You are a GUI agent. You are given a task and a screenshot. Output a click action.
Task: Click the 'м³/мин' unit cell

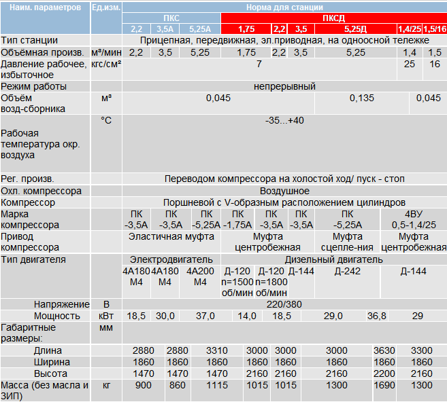coord(106,52)
